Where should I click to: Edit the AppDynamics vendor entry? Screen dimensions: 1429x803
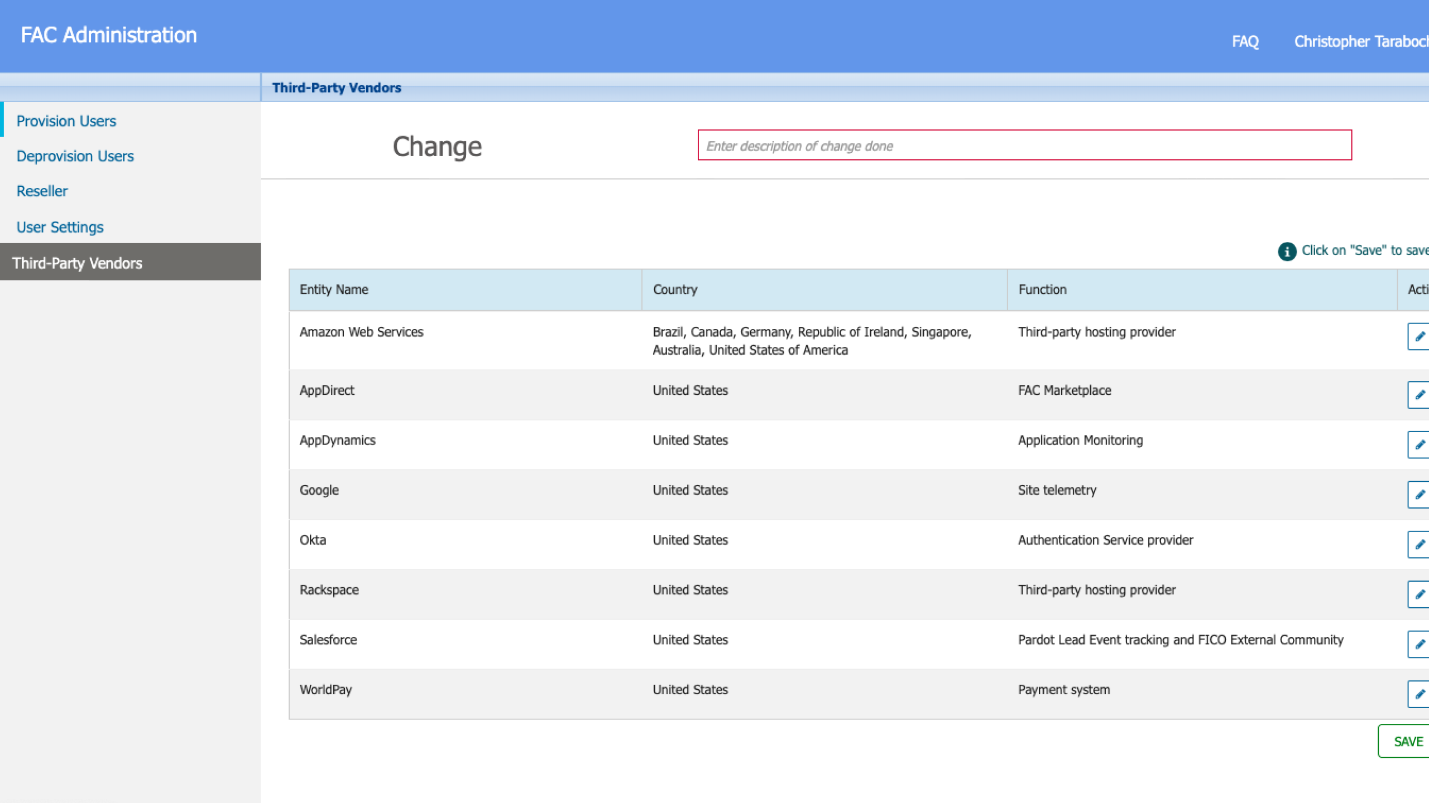coord(1420,444)
